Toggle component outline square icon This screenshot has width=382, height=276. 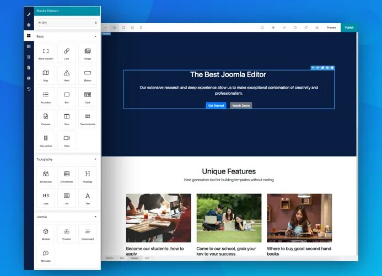click(262, 28)
